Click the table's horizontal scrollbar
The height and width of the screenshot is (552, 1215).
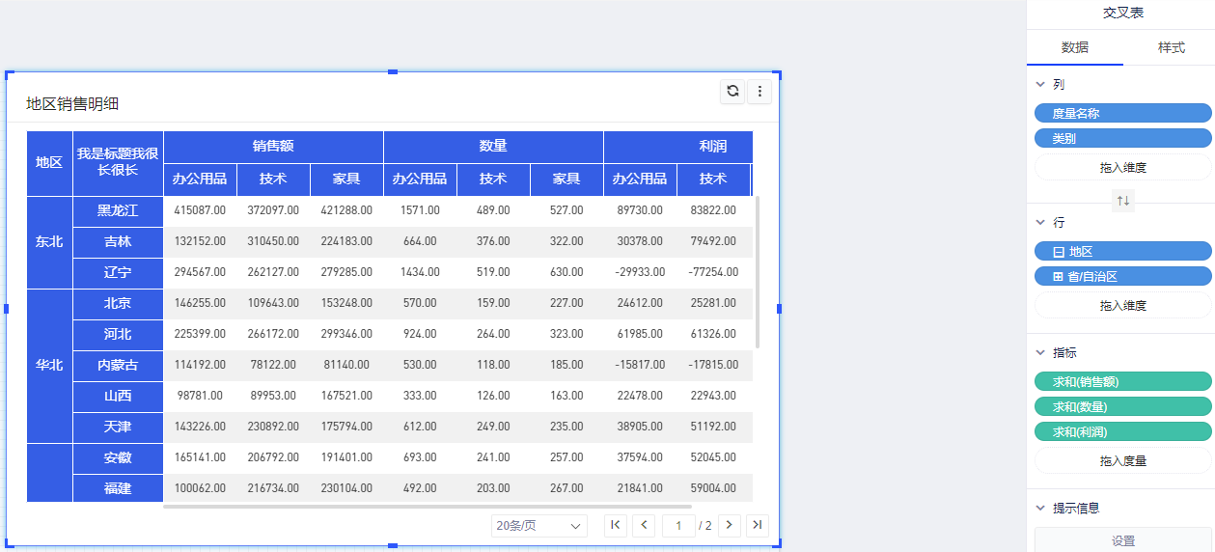(428, 506)
